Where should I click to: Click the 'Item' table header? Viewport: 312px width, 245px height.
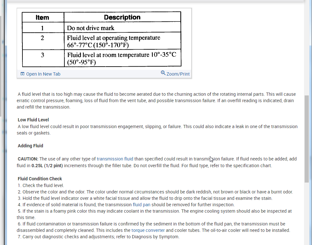point(43,17)
